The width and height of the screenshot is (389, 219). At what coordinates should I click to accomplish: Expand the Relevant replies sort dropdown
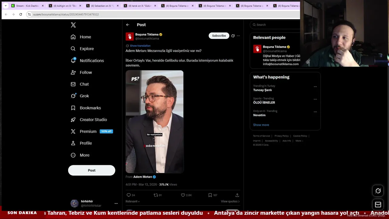[x=133, y=201]
